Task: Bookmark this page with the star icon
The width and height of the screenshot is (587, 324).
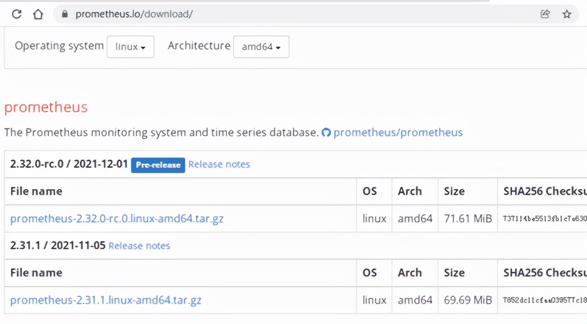Action: point(567,14)
